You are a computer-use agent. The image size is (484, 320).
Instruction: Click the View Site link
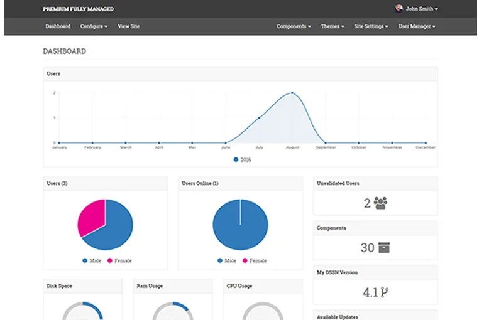pos(128,26)
